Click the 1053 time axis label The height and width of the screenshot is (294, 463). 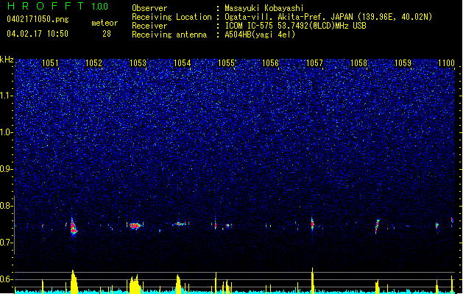138,63
